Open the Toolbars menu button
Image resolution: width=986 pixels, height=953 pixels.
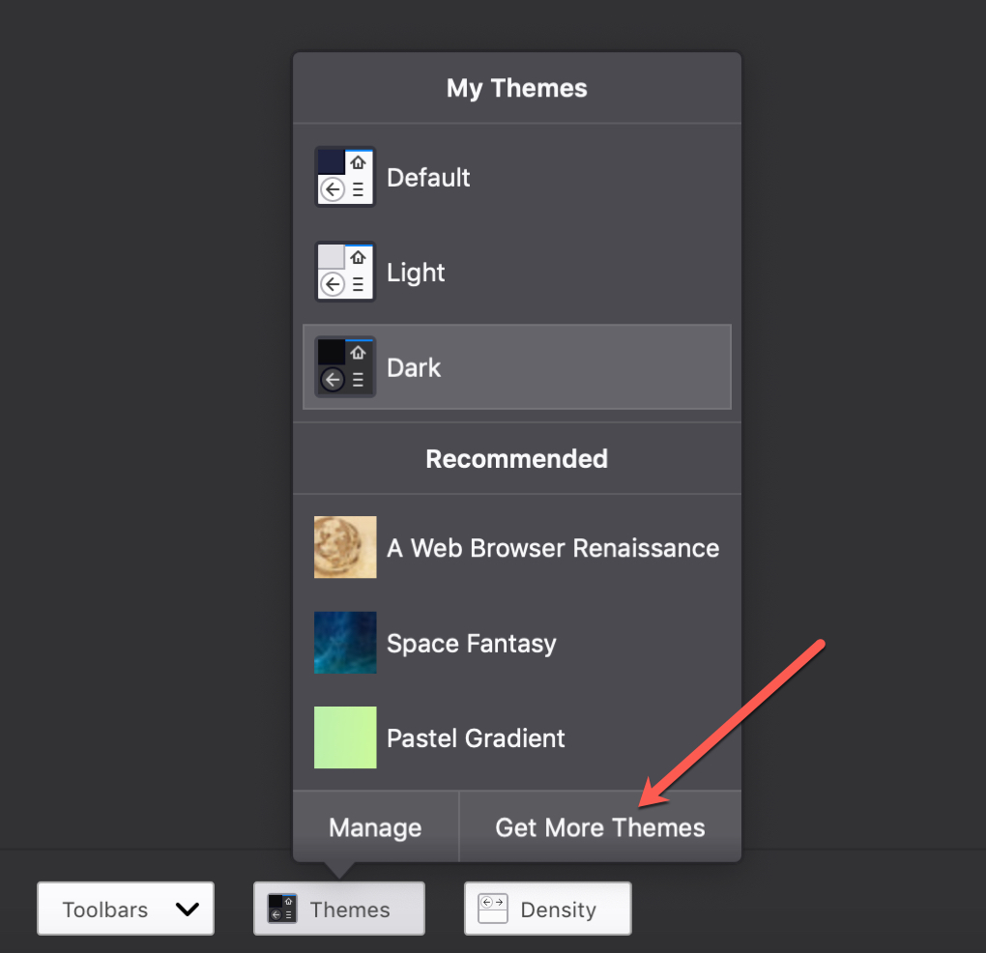126,909
